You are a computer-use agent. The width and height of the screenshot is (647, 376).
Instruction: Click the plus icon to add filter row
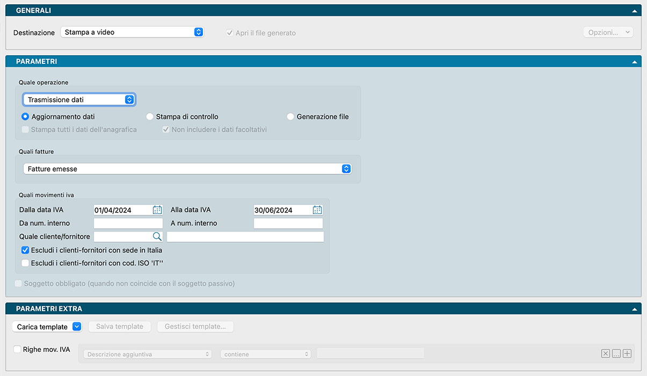pyautogui.click(x=627, y=353)
